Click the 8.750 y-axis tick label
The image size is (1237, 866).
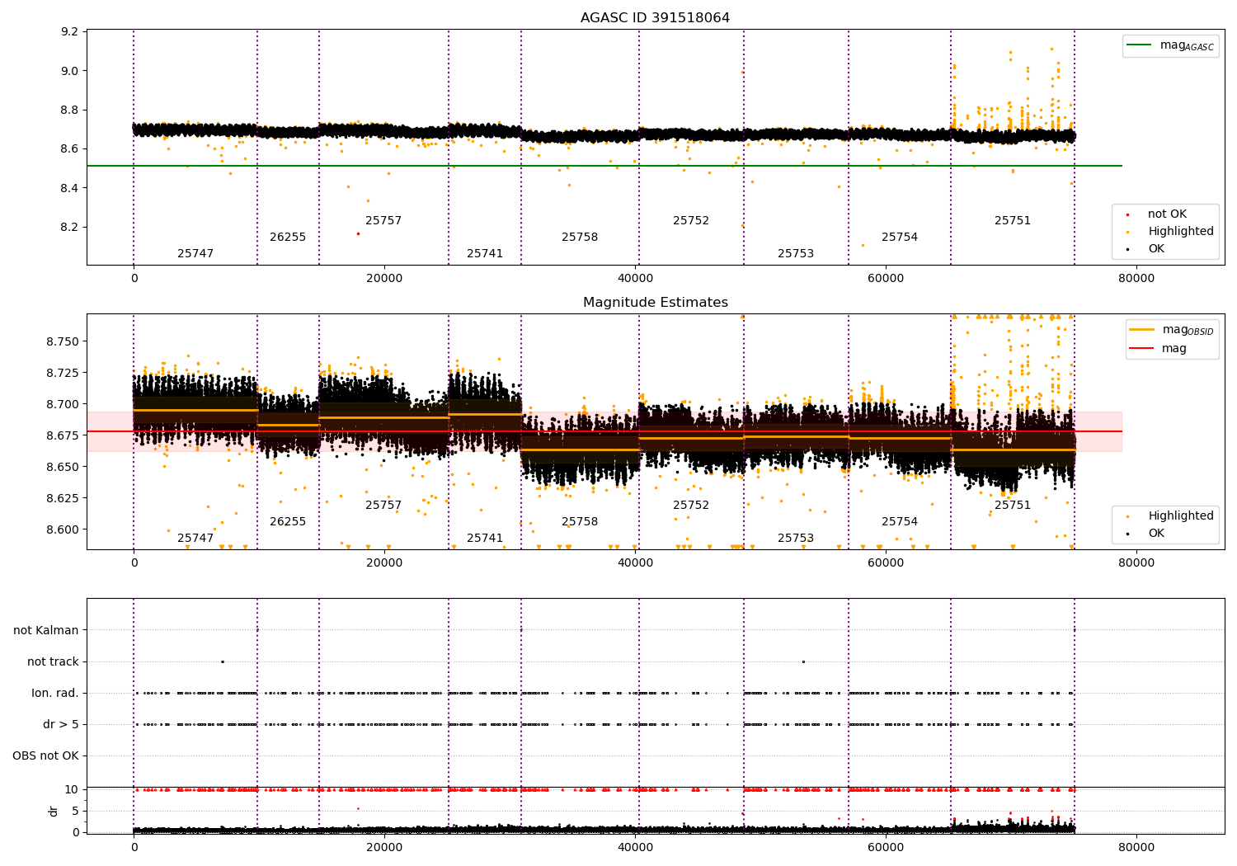63,341
